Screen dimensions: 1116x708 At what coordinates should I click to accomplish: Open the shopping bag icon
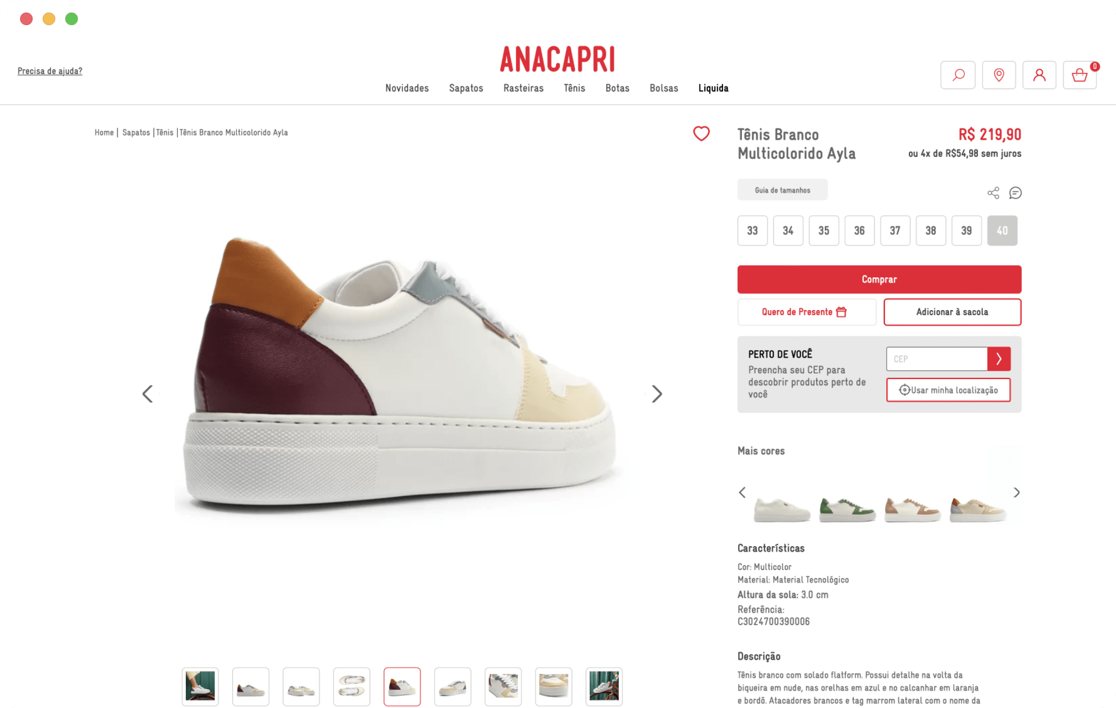[1080, 75]
